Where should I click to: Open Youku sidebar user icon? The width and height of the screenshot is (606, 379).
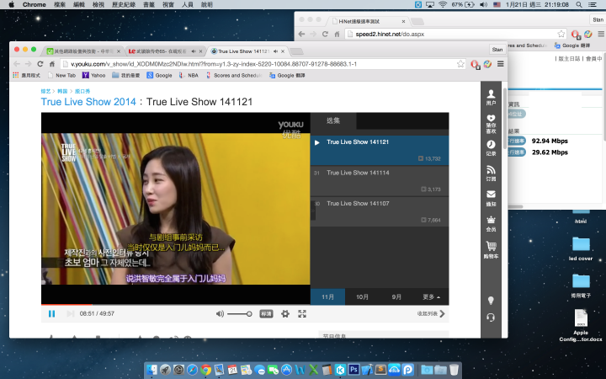tap(491, 97)
